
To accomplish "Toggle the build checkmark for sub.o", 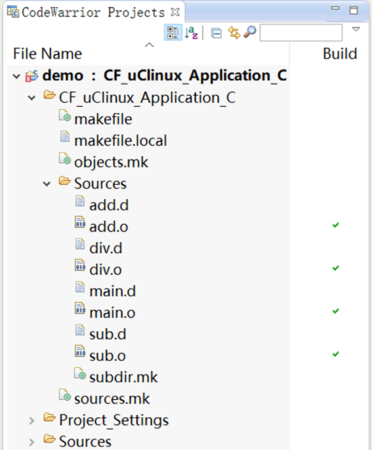I will pyautogui.click(x=335, y=354).
